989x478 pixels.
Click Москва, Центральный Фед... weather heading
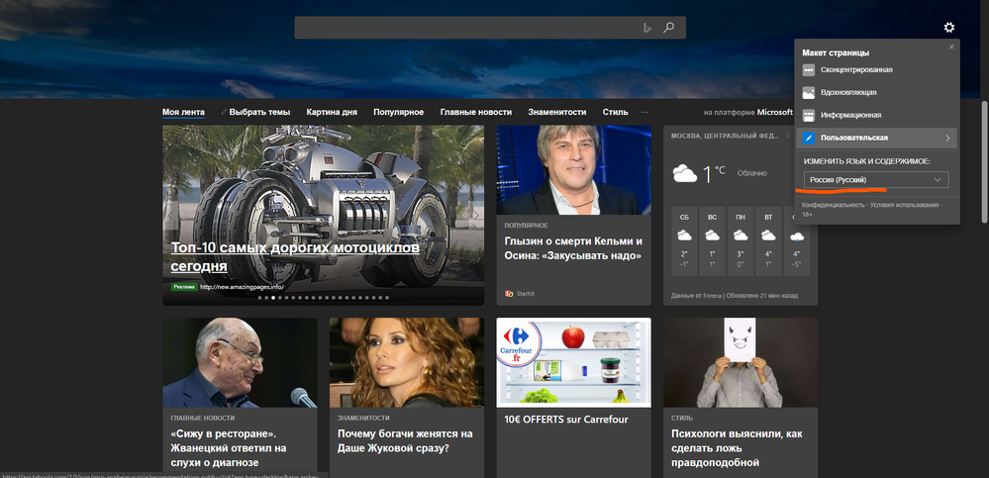(x=726, y=136)
